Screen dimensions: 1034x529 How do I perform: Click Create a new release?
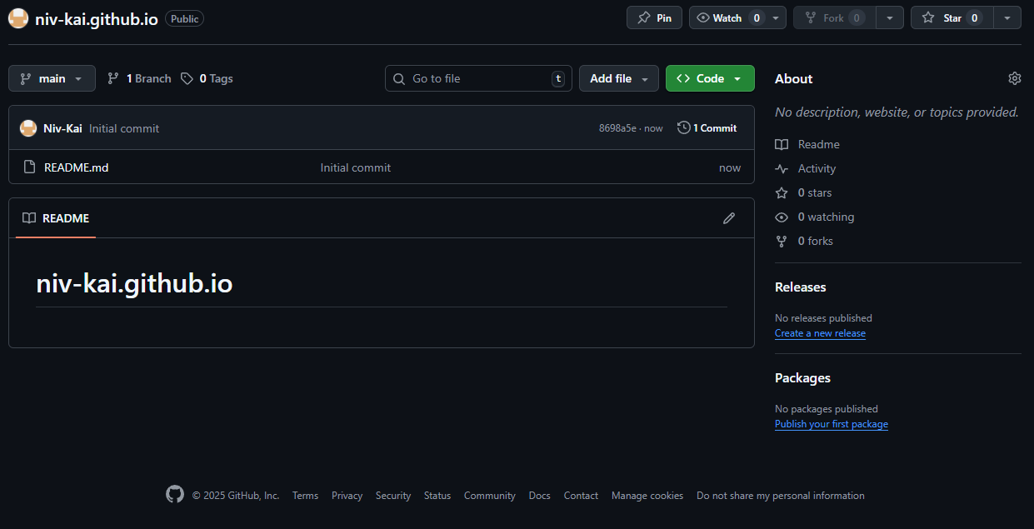click(820, 333)
